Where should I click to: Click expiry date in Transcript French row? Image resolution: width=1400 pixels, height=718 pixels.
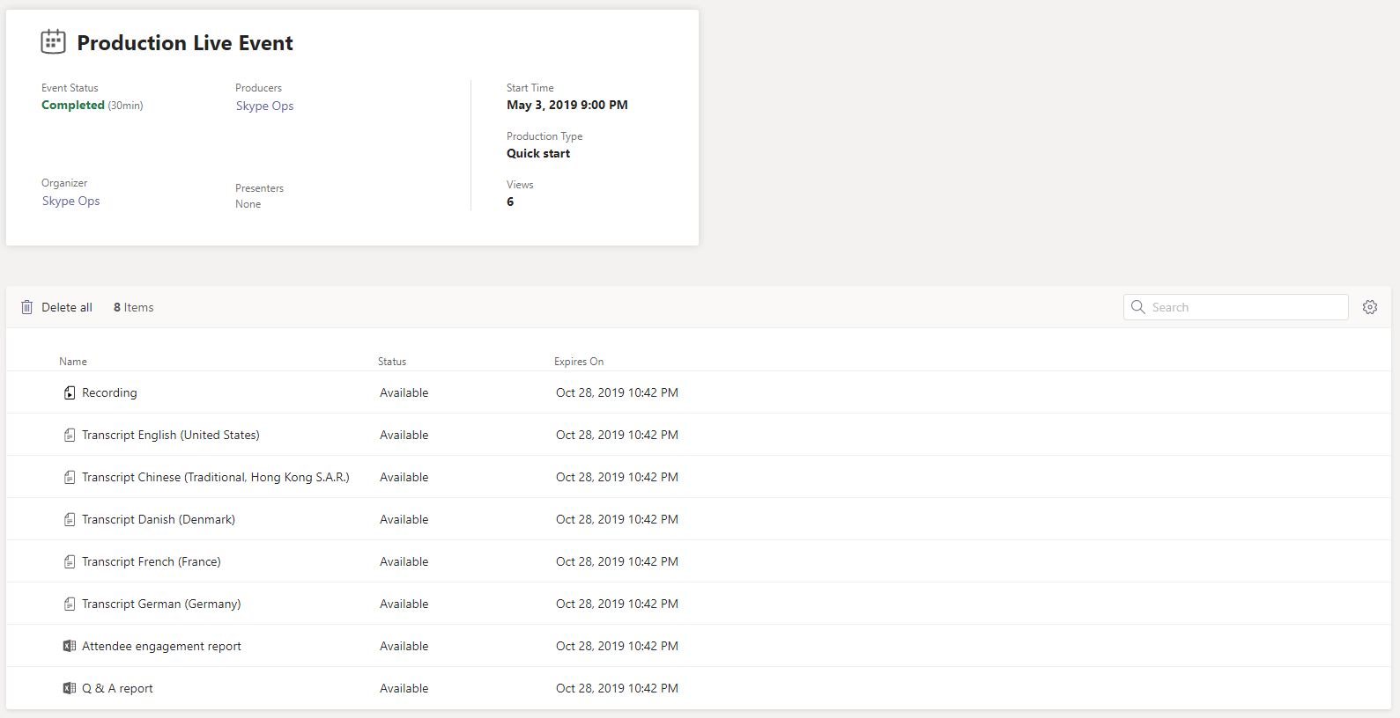point(617,561)
